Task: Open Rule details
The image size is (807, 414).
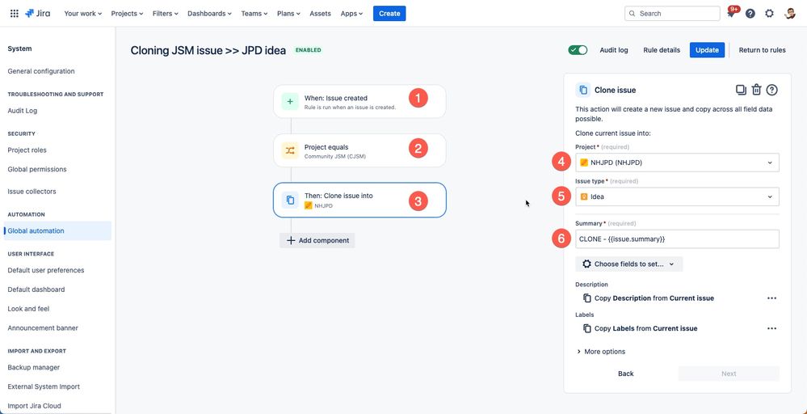Action: coord(662,50)
